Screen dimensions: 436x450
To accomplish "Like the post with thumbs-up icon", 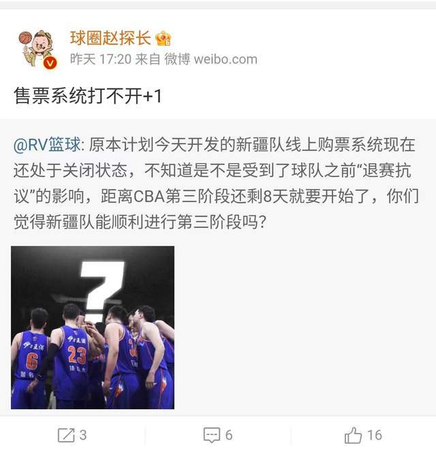I will click(353, 435).
